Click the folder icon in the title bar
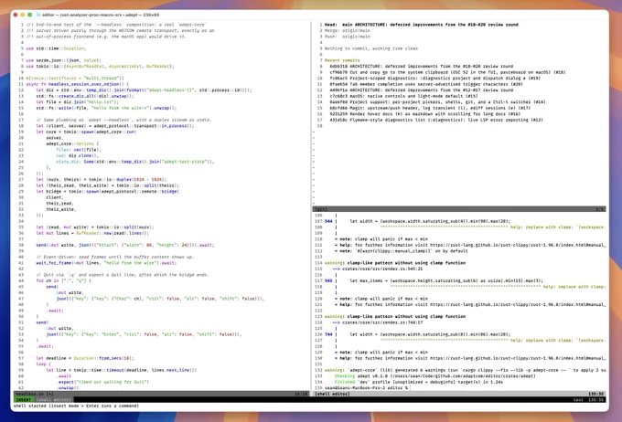Viewport: 622px width, 422px height. 38,15
